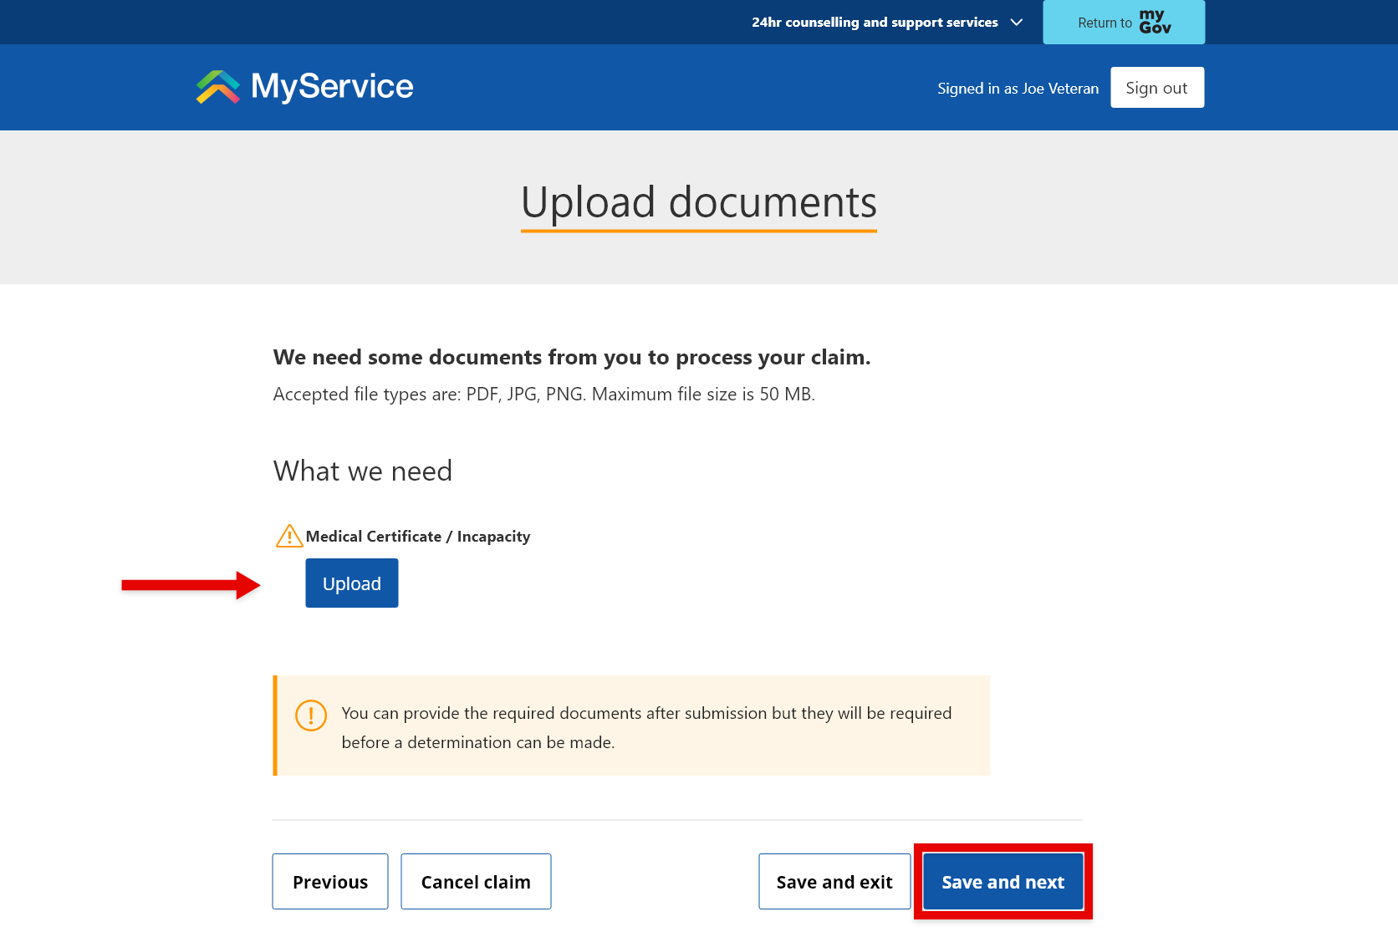Image resolution: width=1398 pixels, height=932 pixels.
Task: Click 'Medical Certificate / Incapacity' label
Action: point(418,537)
